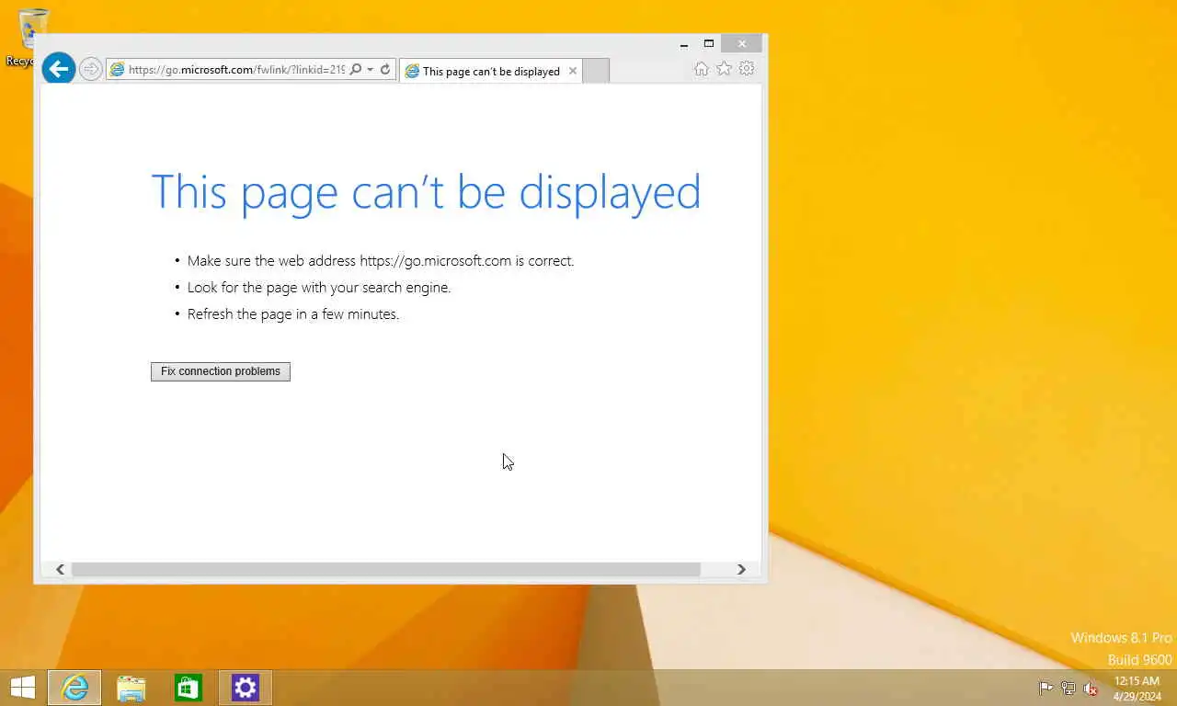Viewport: 1177px width, 706px height.
Task: Click the 'This page can't be displayed' heading
Action: [x=426, y=192]
